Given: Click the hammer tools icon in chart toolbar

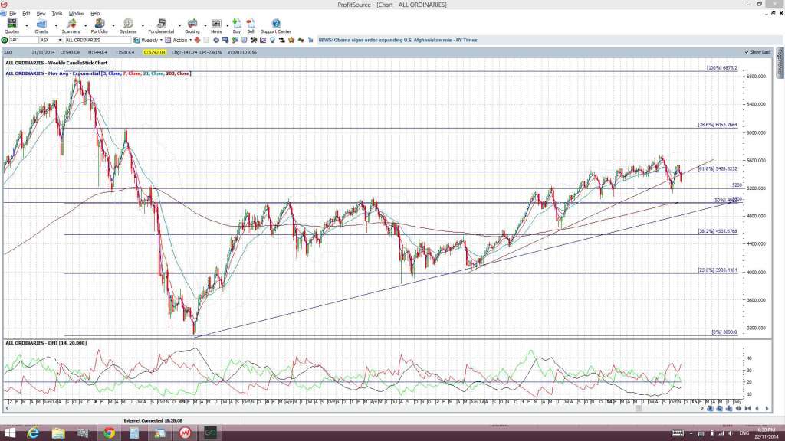Looking at the screenshot, I should tap(253, 40).
